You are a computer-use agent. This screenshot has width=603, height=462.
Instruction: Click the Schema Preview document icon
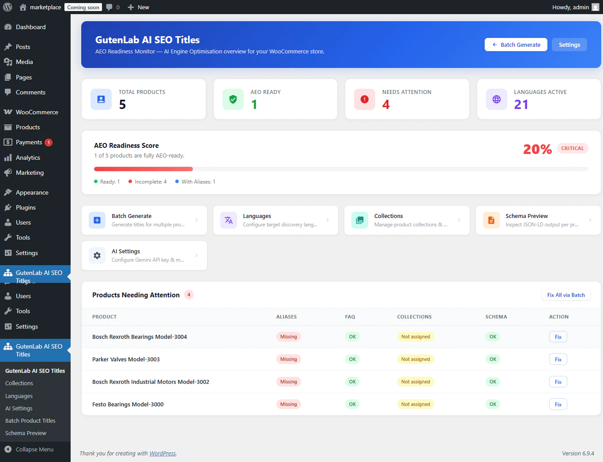491,220
